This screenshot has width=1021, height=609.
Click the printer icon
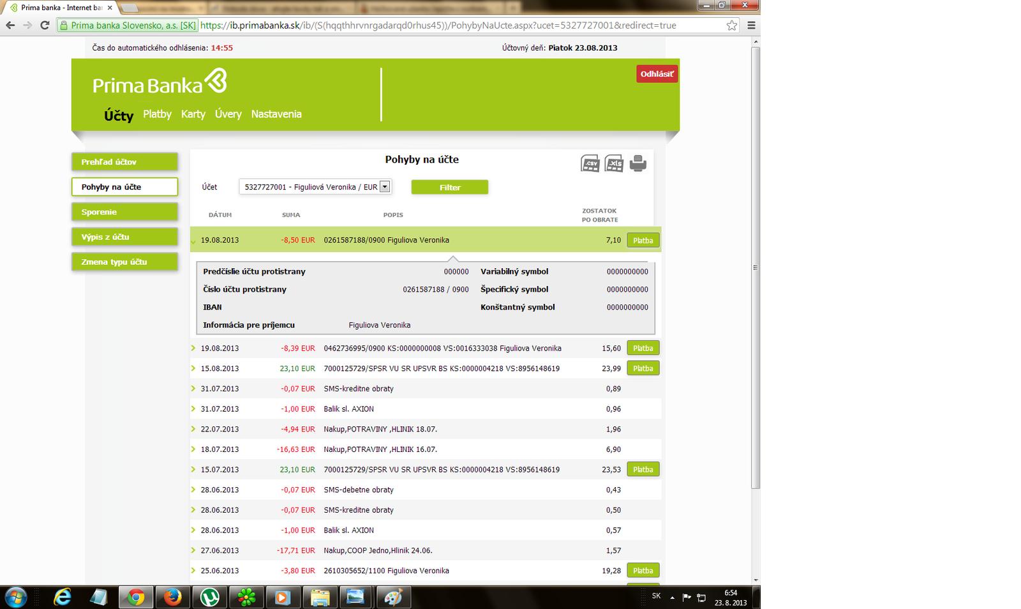coord(637,163)
